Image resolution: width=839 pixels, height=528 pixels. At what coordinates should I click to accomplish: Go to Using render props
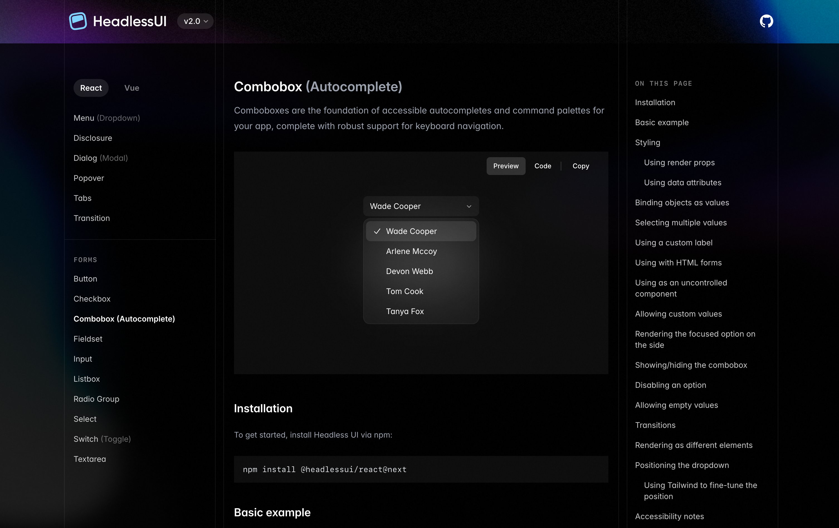click(679, 162)
